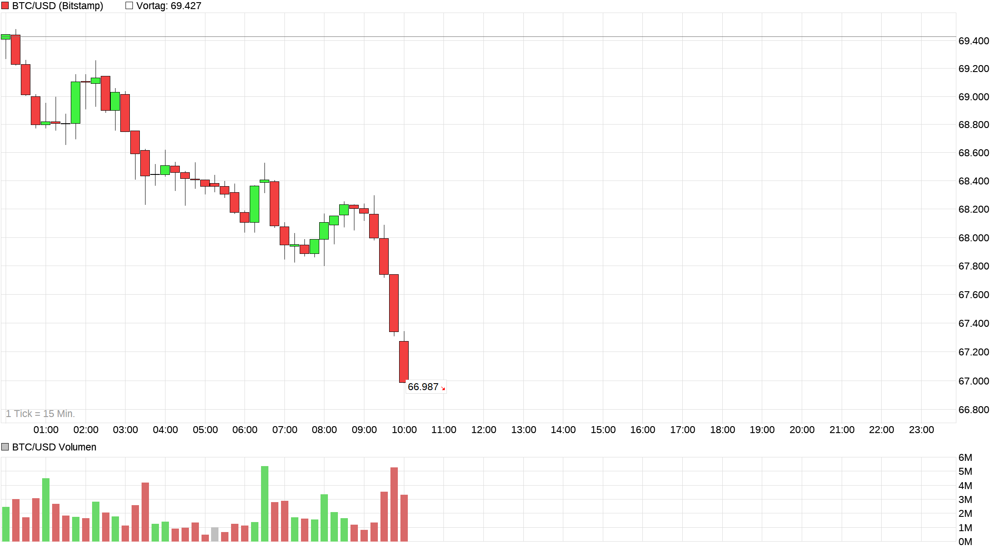Image resolution: width=995 pixels, height=552 pixels.
Task: Click the gray volume bar near 05:15
Action: [x=215, y=534]
